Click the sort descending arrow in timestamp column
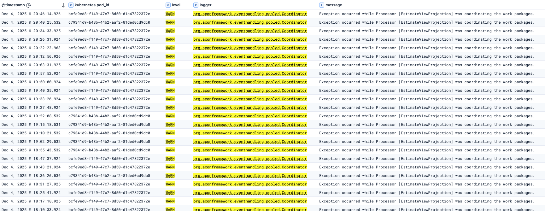Viewport: 545px width, 211px height. click(63, 5)
